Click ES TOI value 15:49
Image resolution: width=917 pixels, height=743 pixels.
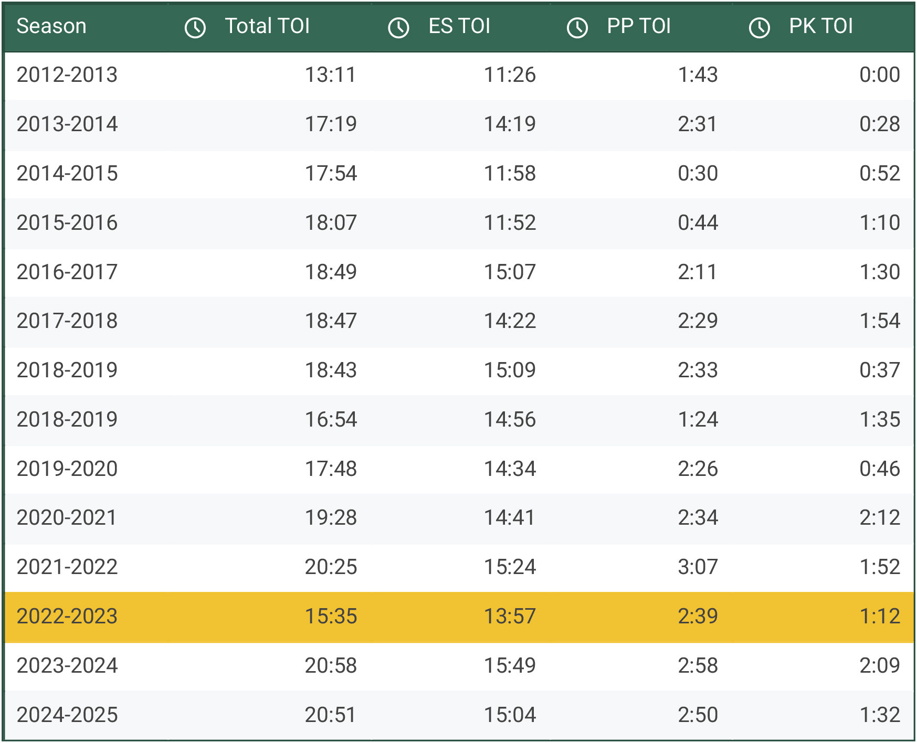point(510,666)
